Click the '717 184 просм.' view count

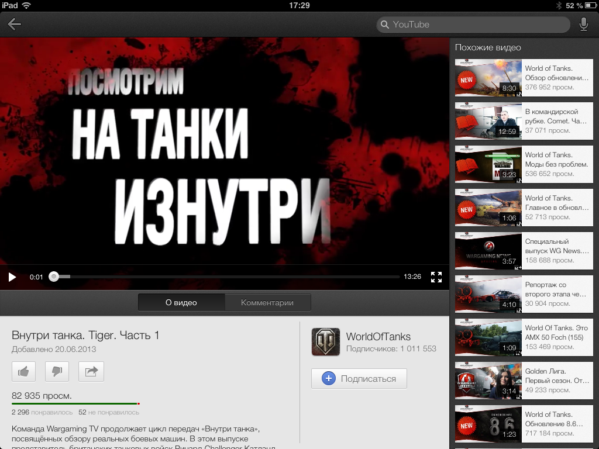click(x=549, y=433)
